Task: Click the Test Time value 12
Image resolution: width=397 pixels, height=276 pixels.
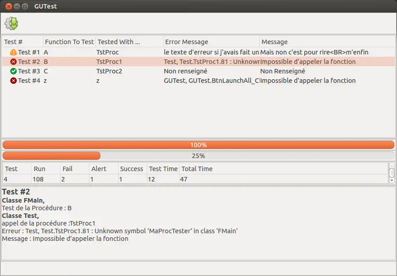Action: 151,179
